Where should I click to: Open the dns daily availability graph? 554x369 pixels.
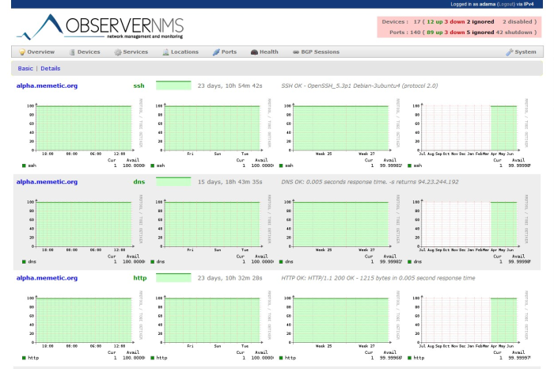pyautogui.click(x=84, y=230)
